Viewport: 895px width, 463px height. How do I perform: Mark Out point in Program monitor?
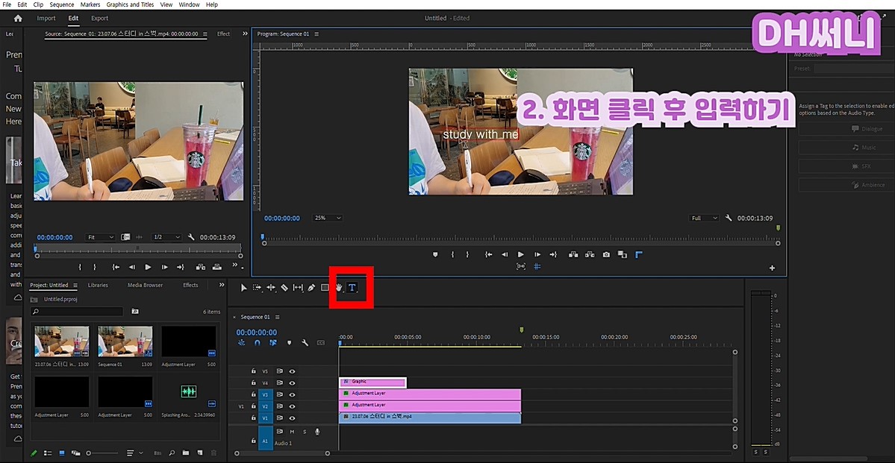pos(467,254)
